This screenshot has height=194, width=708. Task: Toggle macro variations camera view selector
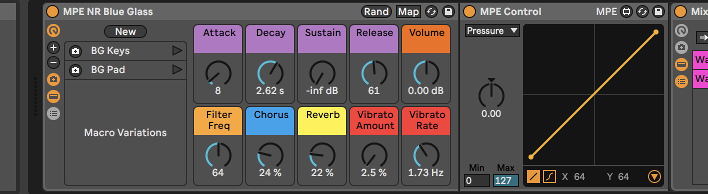(x=53, y=79)
